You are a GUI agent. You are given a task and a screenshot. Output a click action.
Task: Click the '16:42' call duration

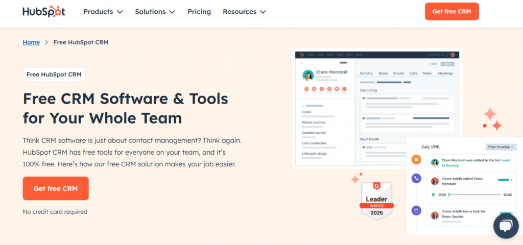tap(507, 194)
